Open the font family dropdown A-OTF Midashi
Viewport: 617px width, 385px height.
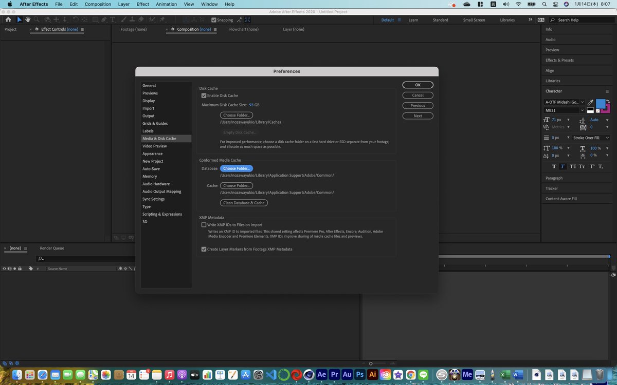click(x=564, y=102)
